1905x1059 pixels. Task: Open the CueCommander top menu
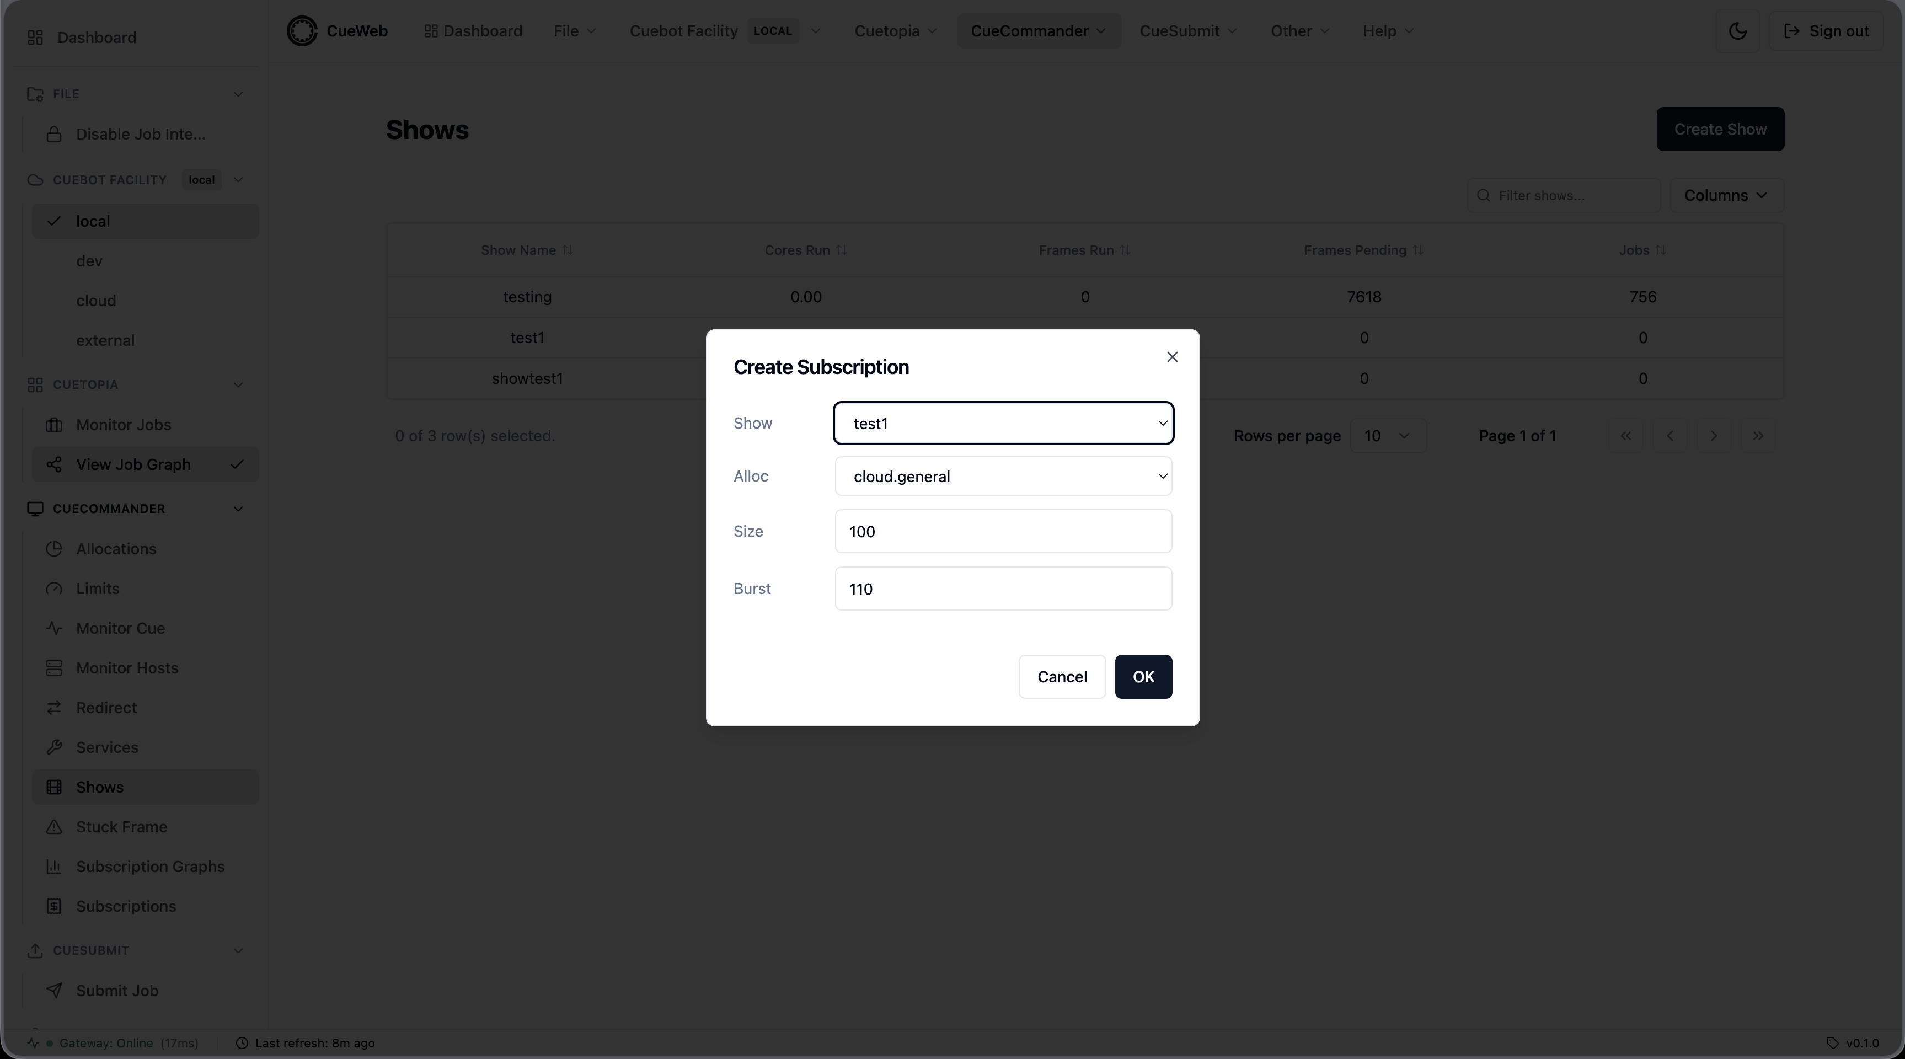pos(1039,31)
